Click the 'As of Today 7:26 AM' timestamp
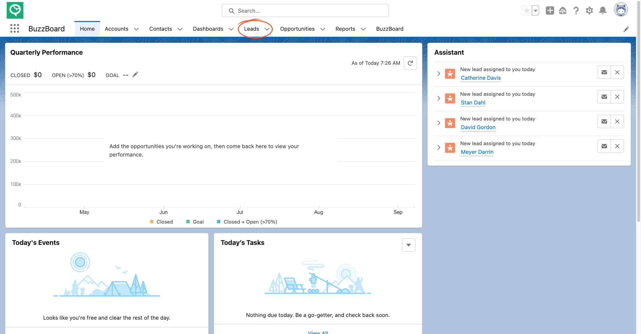 pos(376,63)
